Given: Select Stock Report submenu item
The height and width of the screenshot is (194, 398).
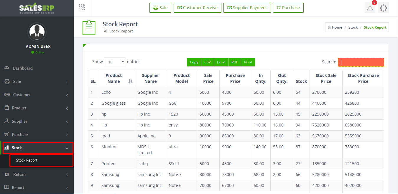Looking at the screenshot, I should (x=27, y=160).
